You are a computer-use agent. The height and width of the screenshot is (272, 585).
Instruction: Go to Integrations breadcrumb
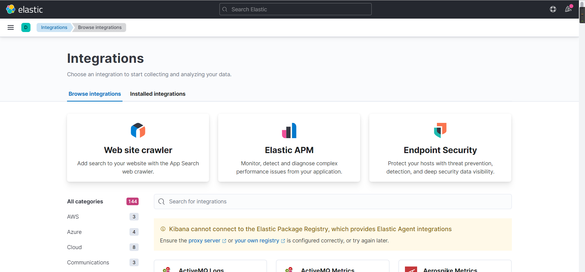tap(54, 27)
